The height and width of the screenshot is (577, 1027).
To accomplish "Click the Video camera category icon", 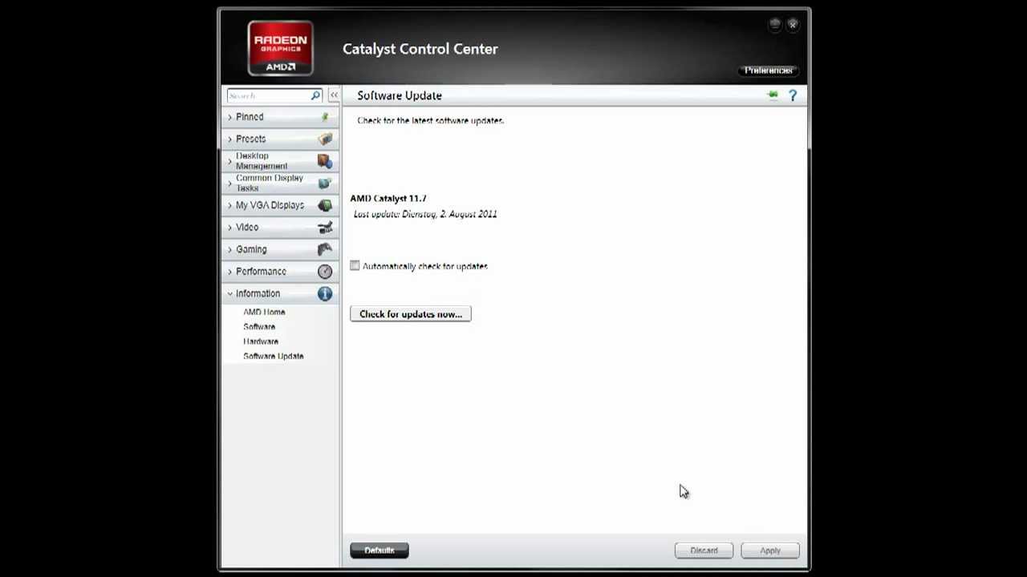I will (325, 228).
